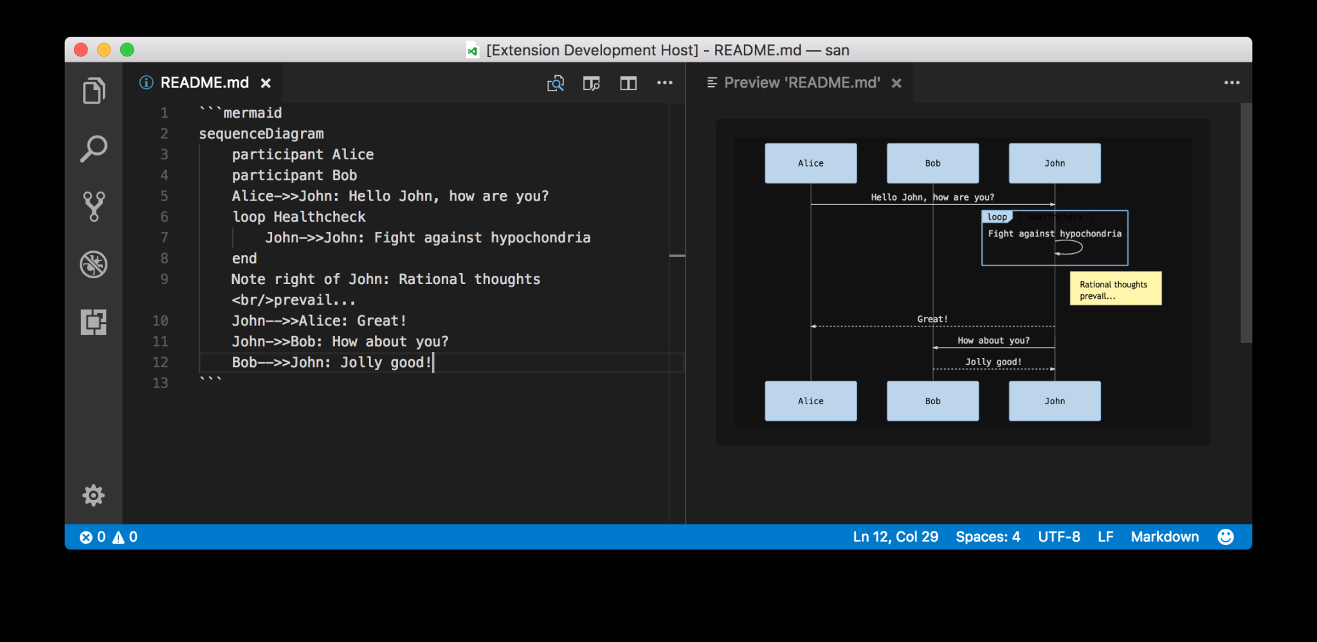Select the Preview 'README.md' tab
This screenshot has height=642, width=1317.
pyautogui.click(x=803, y=82)
